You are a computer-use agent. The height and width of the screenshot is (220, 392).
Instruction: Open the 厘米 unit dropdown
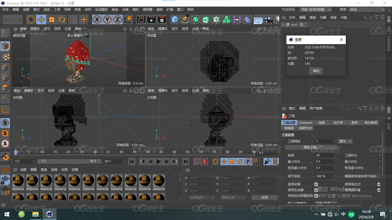coord(345,141)
